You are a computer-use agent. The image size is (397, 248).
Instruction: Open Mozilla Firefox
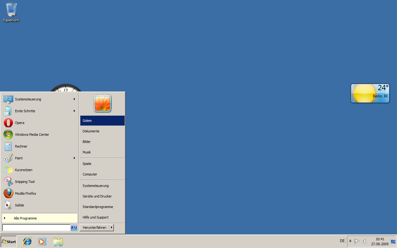click(25, 193)
